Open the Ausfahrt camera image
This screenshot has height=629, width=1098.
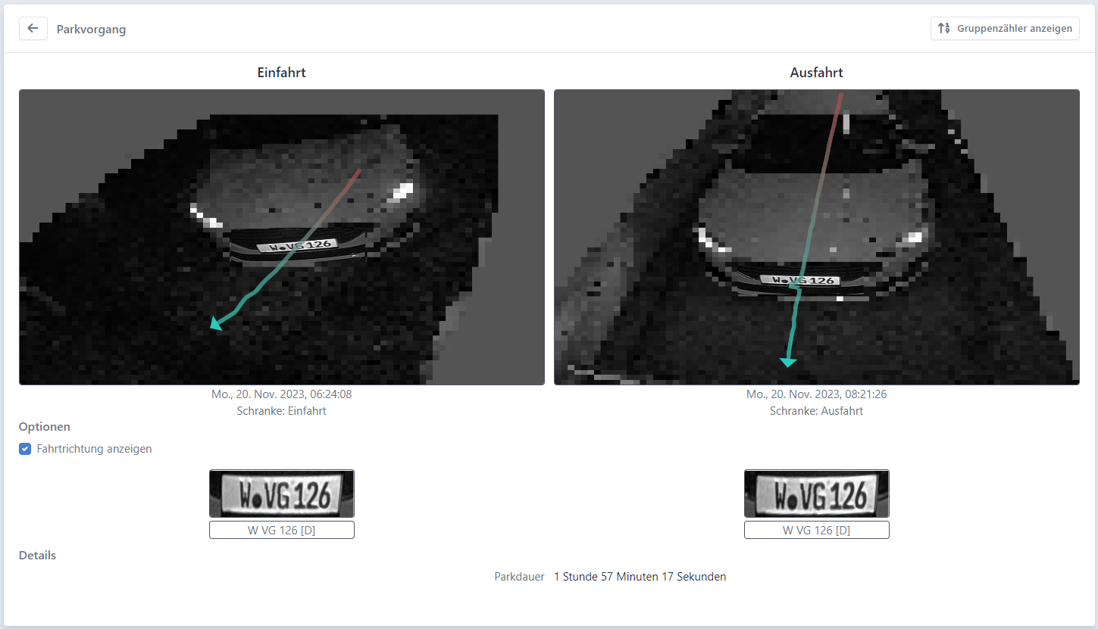pyautogui.click(x=817, y=238)
